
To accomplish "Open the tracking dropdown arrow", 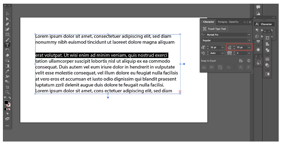I will tap(249, 53).
